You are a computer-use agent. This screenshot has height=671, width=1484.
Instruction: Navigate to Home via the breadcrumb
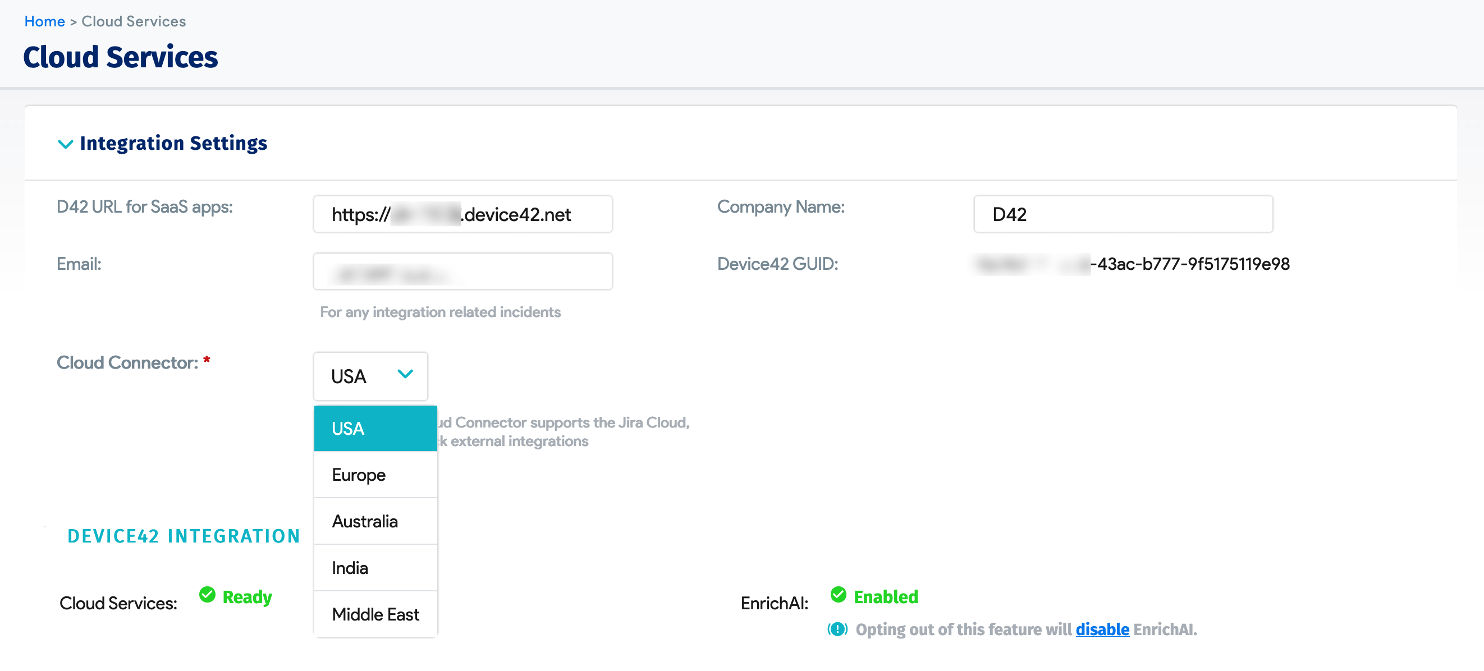(44, 21)
